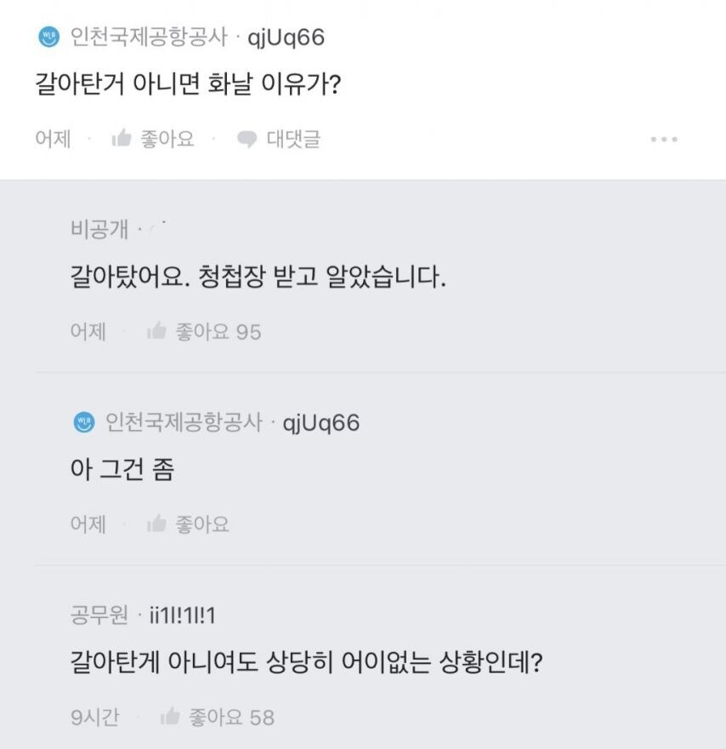Open the three-dot more options menu

click(x=663, y=139)
